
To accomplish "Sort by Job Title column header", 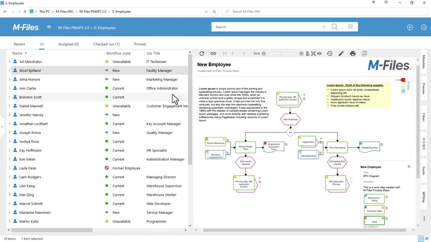I will (153, 53).
